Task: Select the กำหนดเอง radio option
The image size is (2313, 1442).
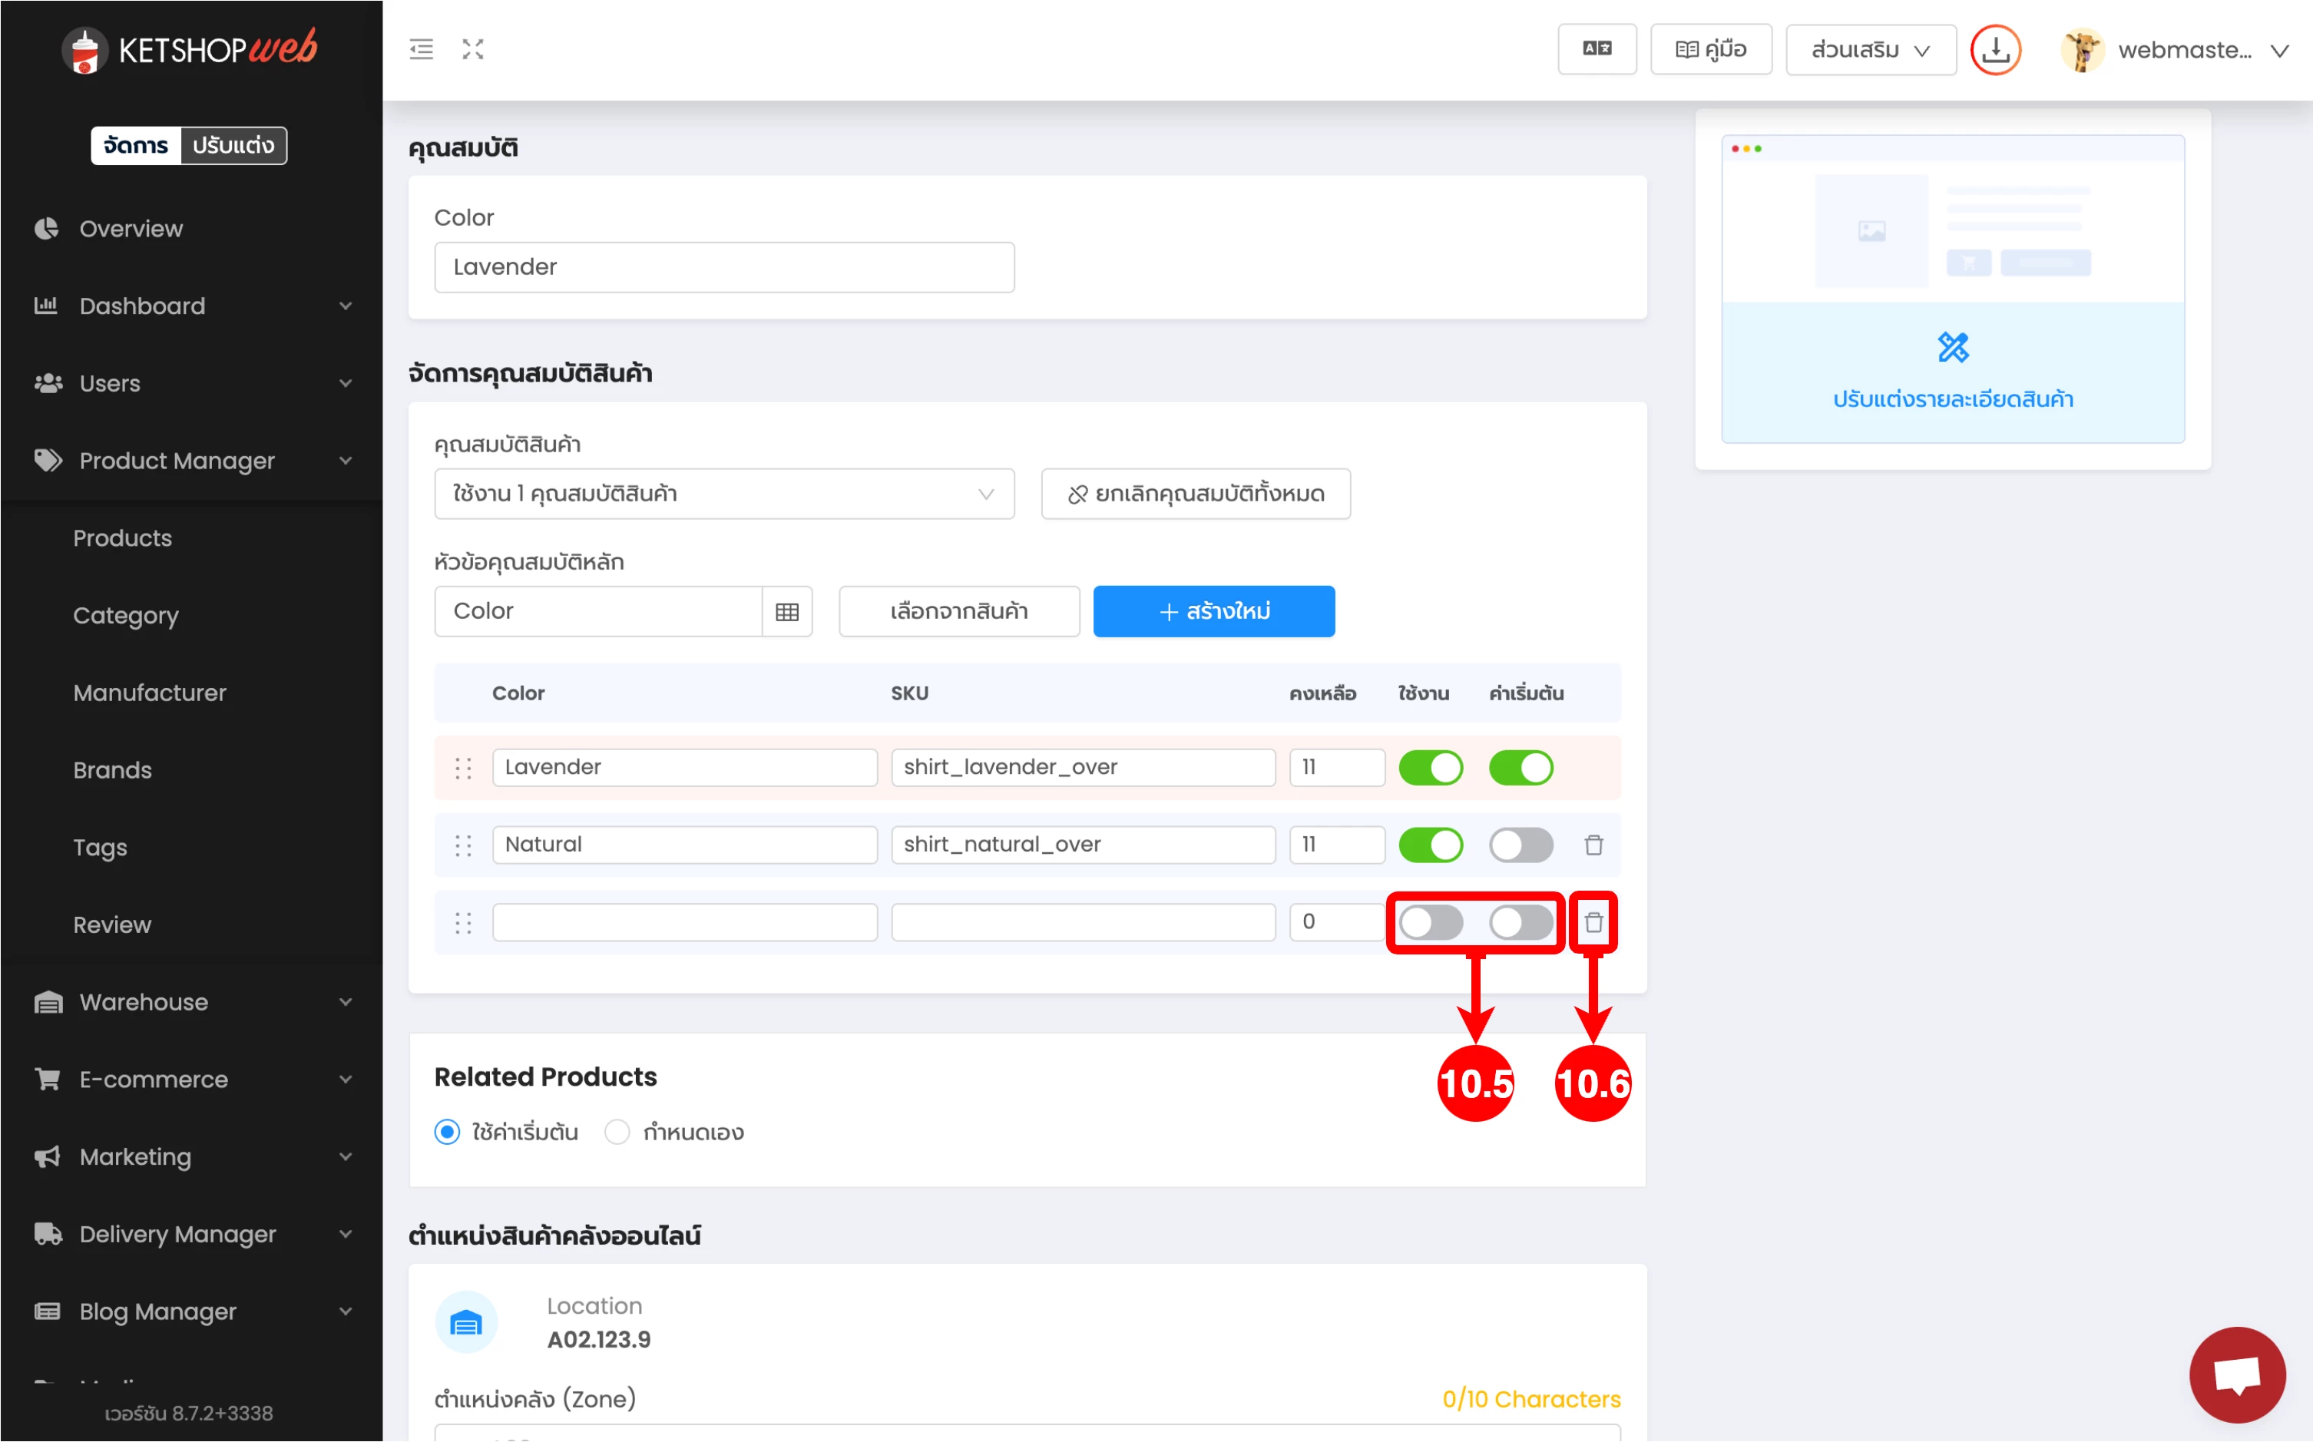Action: [617, 1132]
